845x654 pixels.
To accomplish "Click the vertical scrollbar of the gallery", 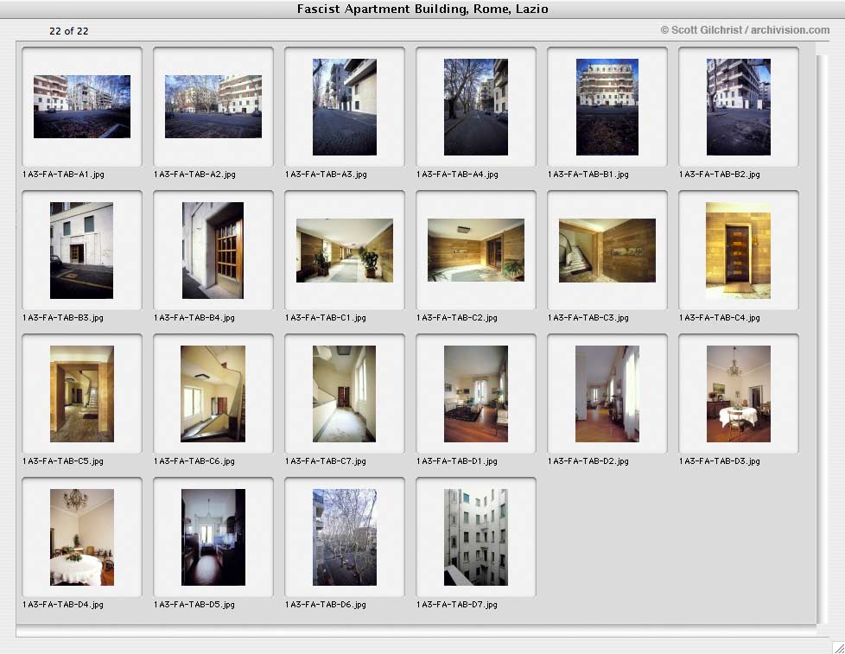I will (x=822, y=339).
